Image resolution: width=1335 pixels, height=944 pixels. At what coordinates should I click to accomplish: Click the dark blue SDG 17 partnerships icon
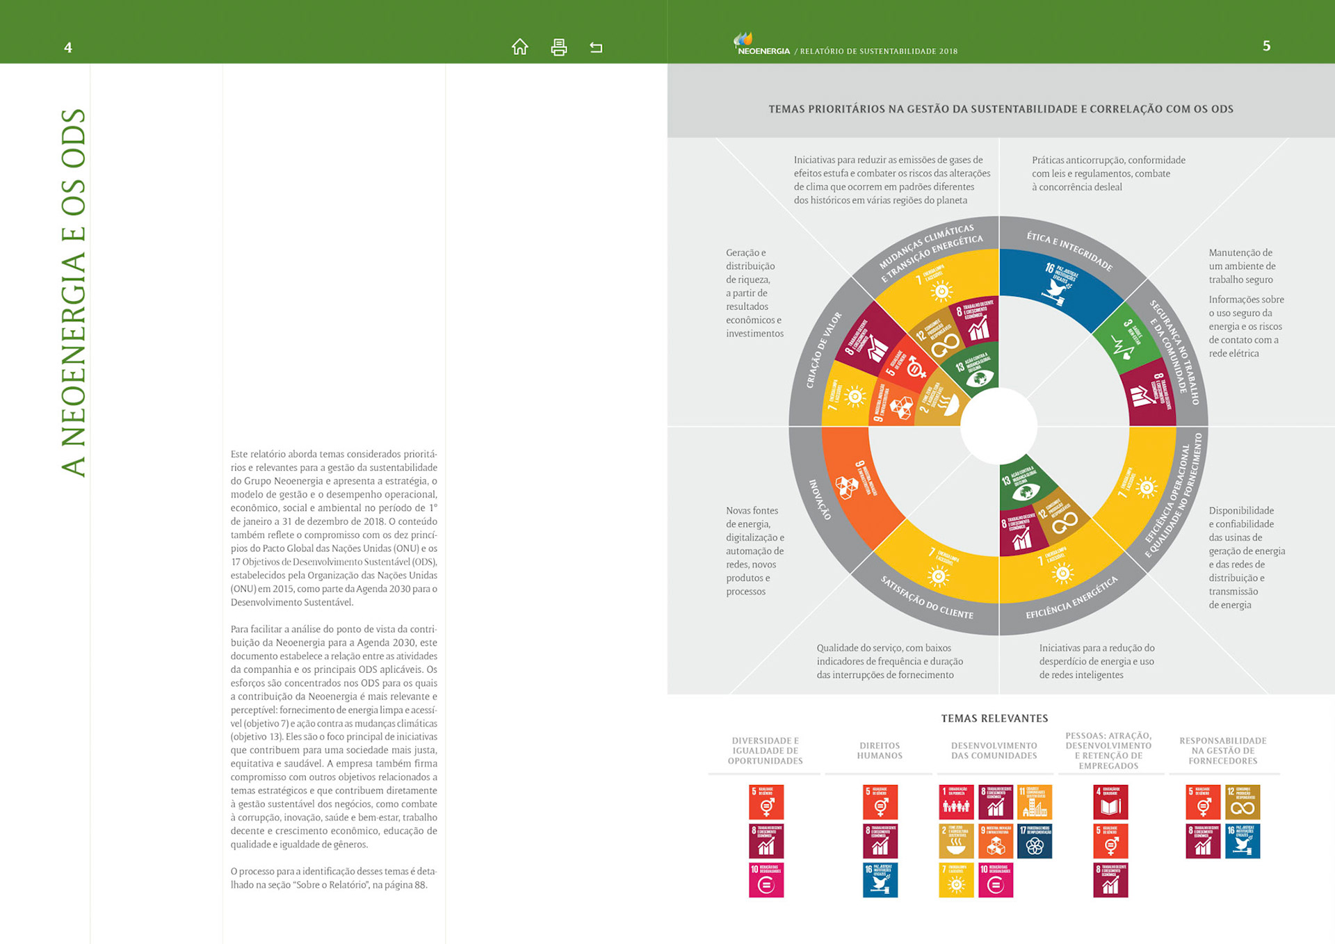[1034, 841]
